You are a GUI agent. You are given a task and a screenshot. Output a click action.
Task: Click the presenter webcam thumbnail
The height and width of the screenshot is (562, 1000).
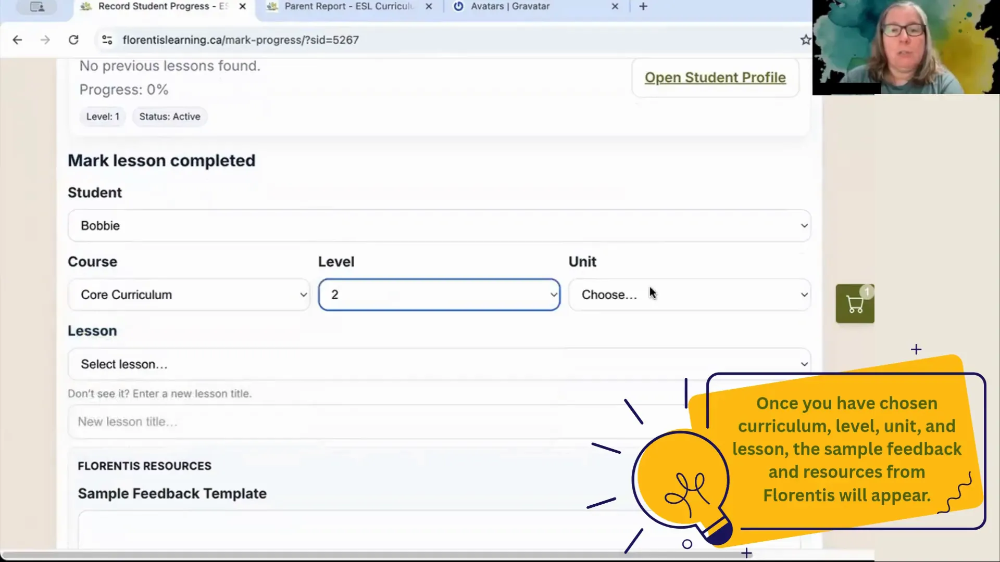click(906, 47)
